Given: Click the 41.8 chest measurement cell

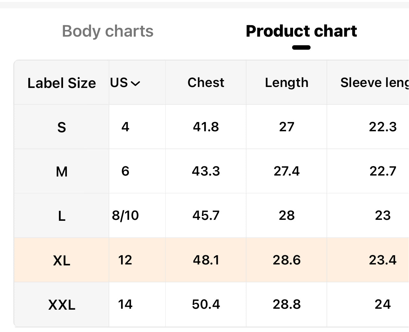Looking at the screenshot, I should pos(206,127).
